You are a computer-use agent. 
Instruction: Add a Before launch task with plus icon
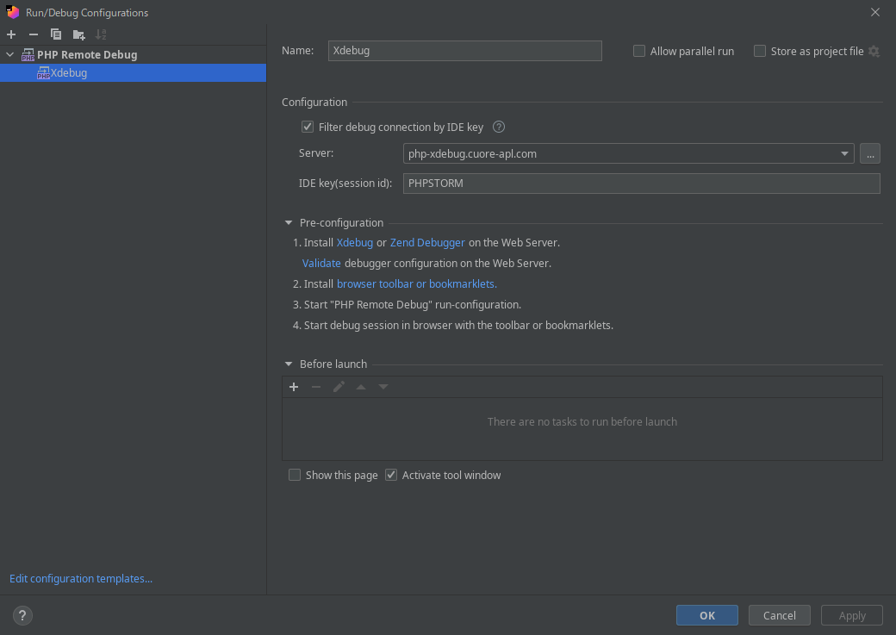point(294,387)
